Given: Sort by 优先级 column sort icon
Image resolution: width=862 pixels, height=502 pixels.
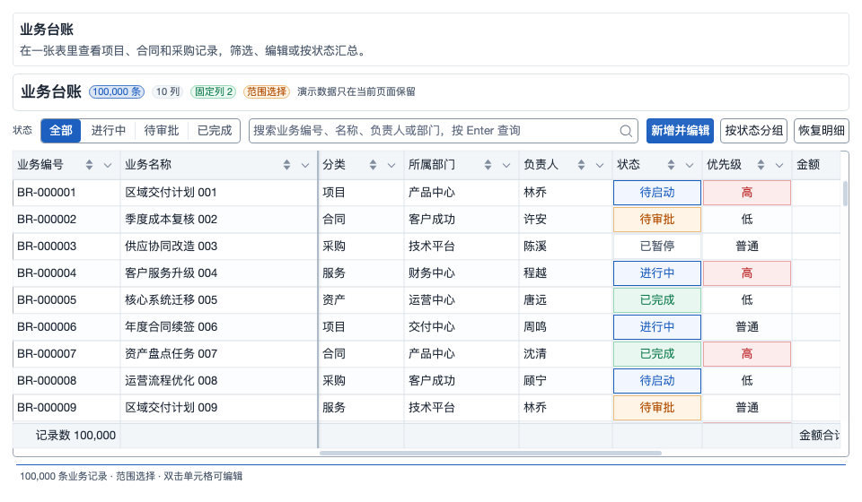Looking at the screenshot, I should point(761,165).
